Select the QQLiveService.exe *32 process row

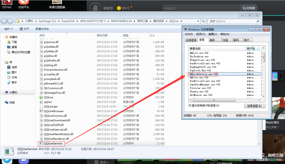tap(225, 74)
